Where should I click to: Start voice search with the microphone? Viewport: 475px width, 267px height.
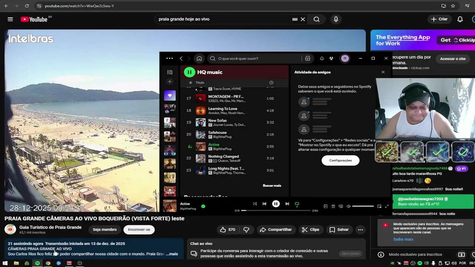336,19
